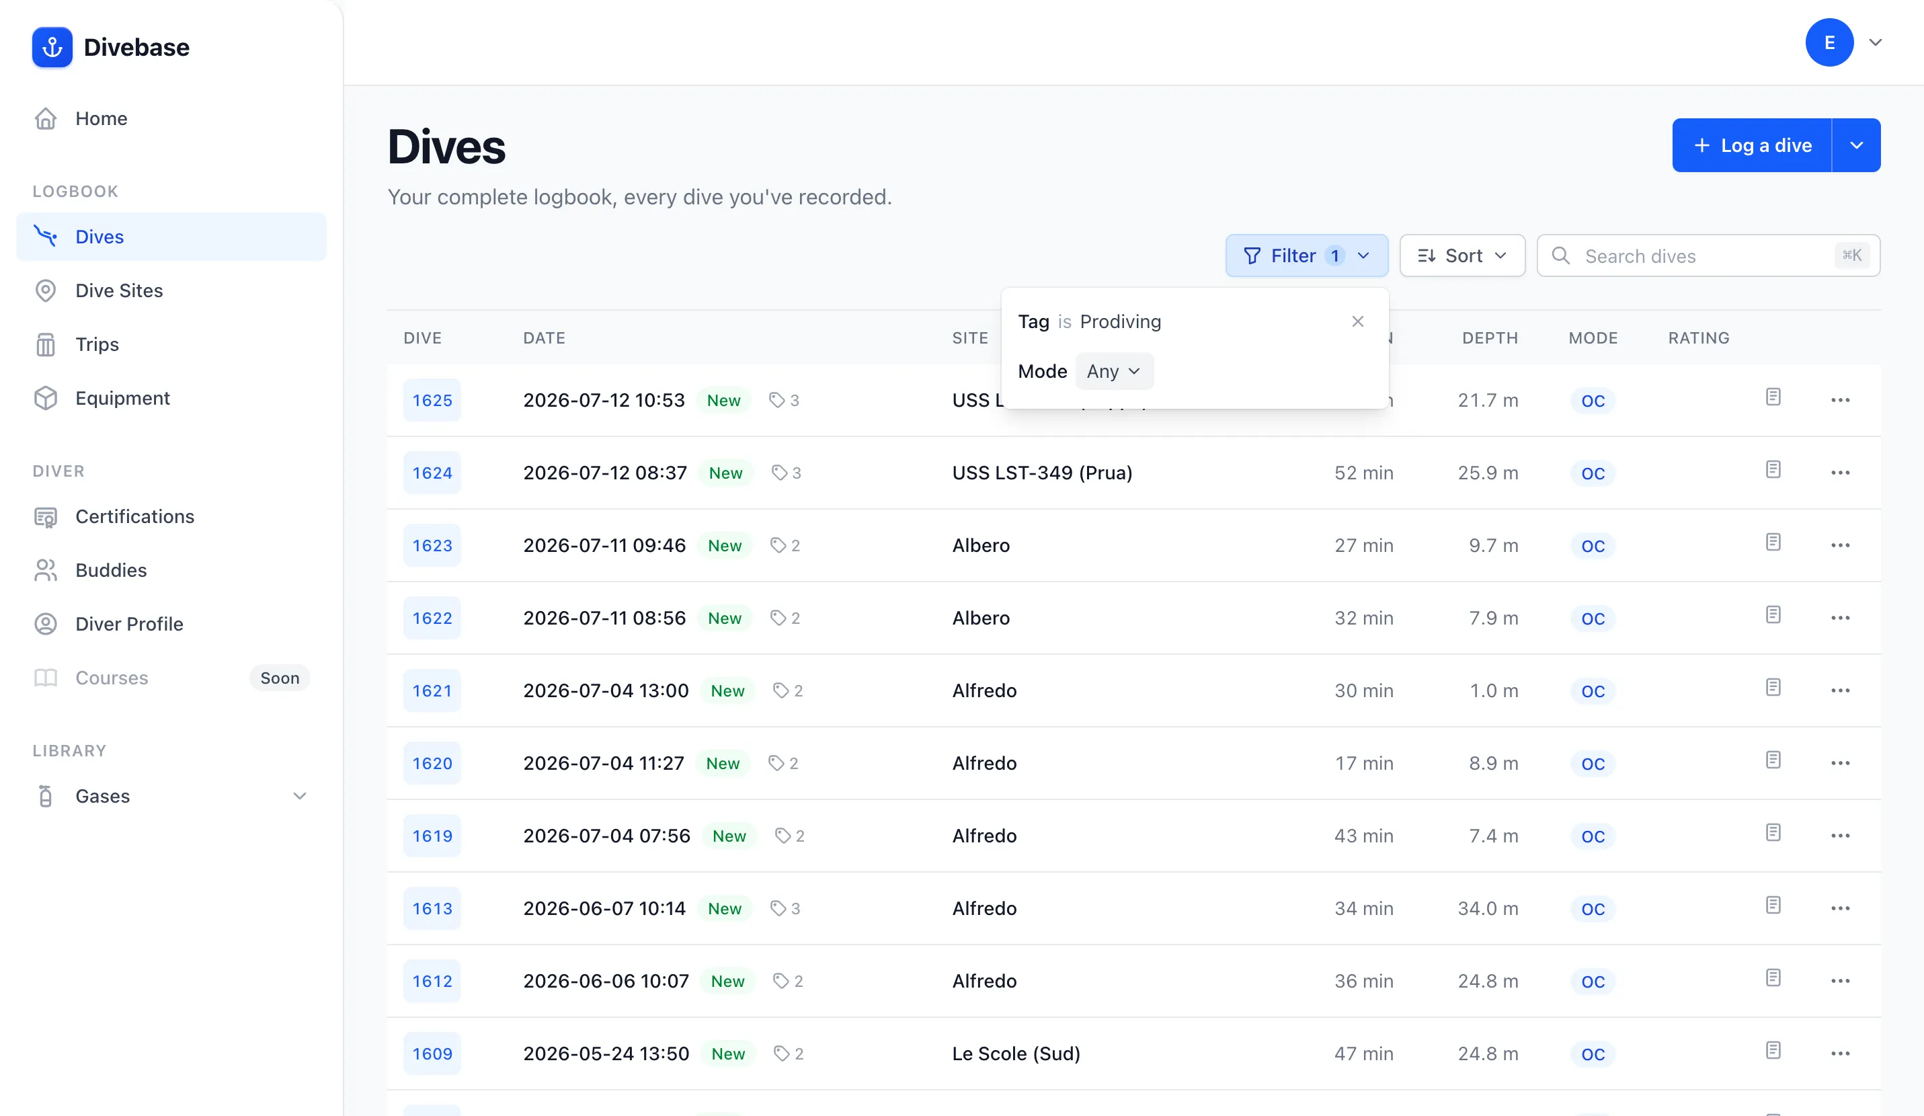Click the tag icon on dive 1625
The image size is (1924, 1116).
(776, 400)
